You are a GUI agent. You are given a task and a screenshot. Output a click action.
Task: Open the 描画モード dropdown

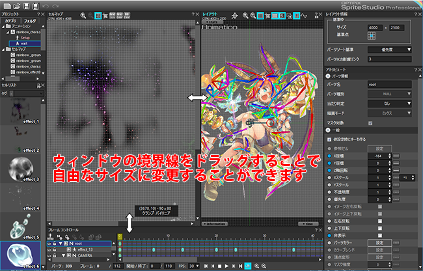(390, 113)
